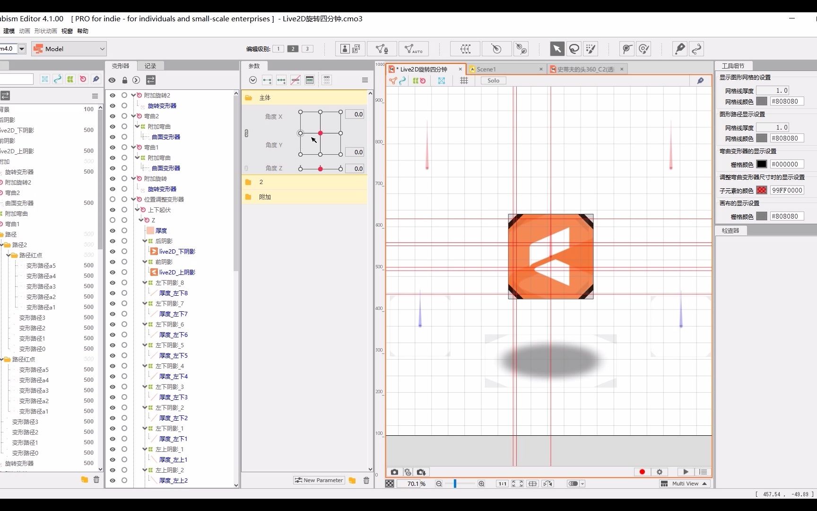The width and height of the screenshot is (817, 511).
Task: Click the 子元素的颜色 red color swatch
Action: (762, 190)
